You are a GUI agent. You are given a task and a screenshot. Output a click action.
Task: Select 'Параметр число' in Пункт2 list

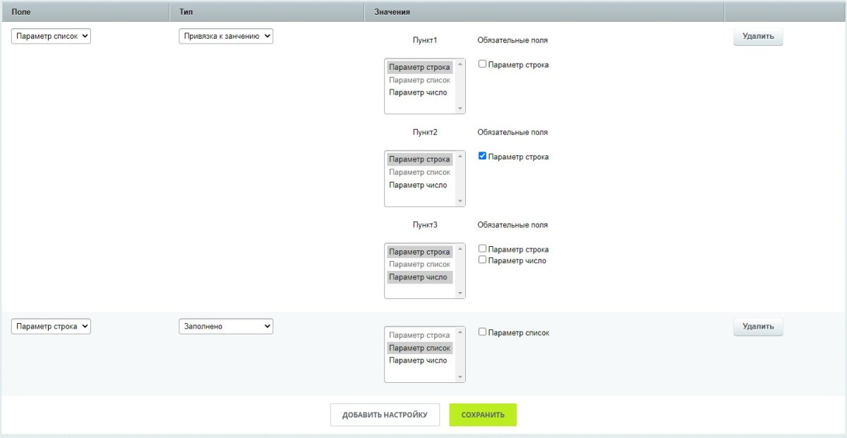click(418, 185)
